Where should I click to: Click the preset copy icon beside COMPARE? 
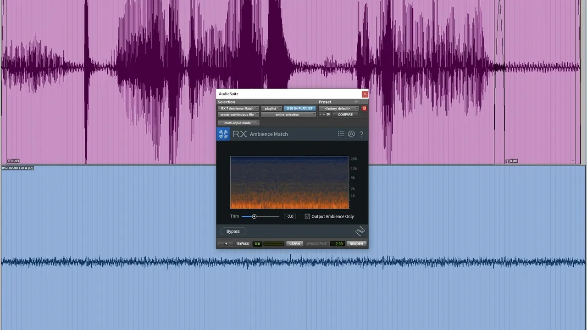click(x=328, y=115)
